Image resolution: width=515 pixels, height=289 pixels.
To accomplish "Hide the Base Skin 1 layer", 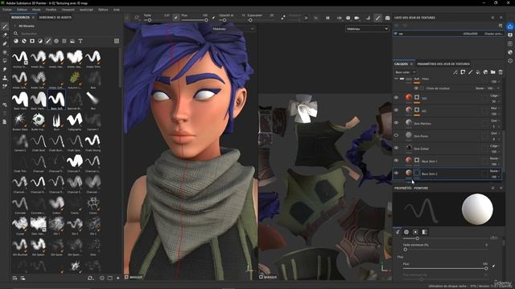I will 396,161.
